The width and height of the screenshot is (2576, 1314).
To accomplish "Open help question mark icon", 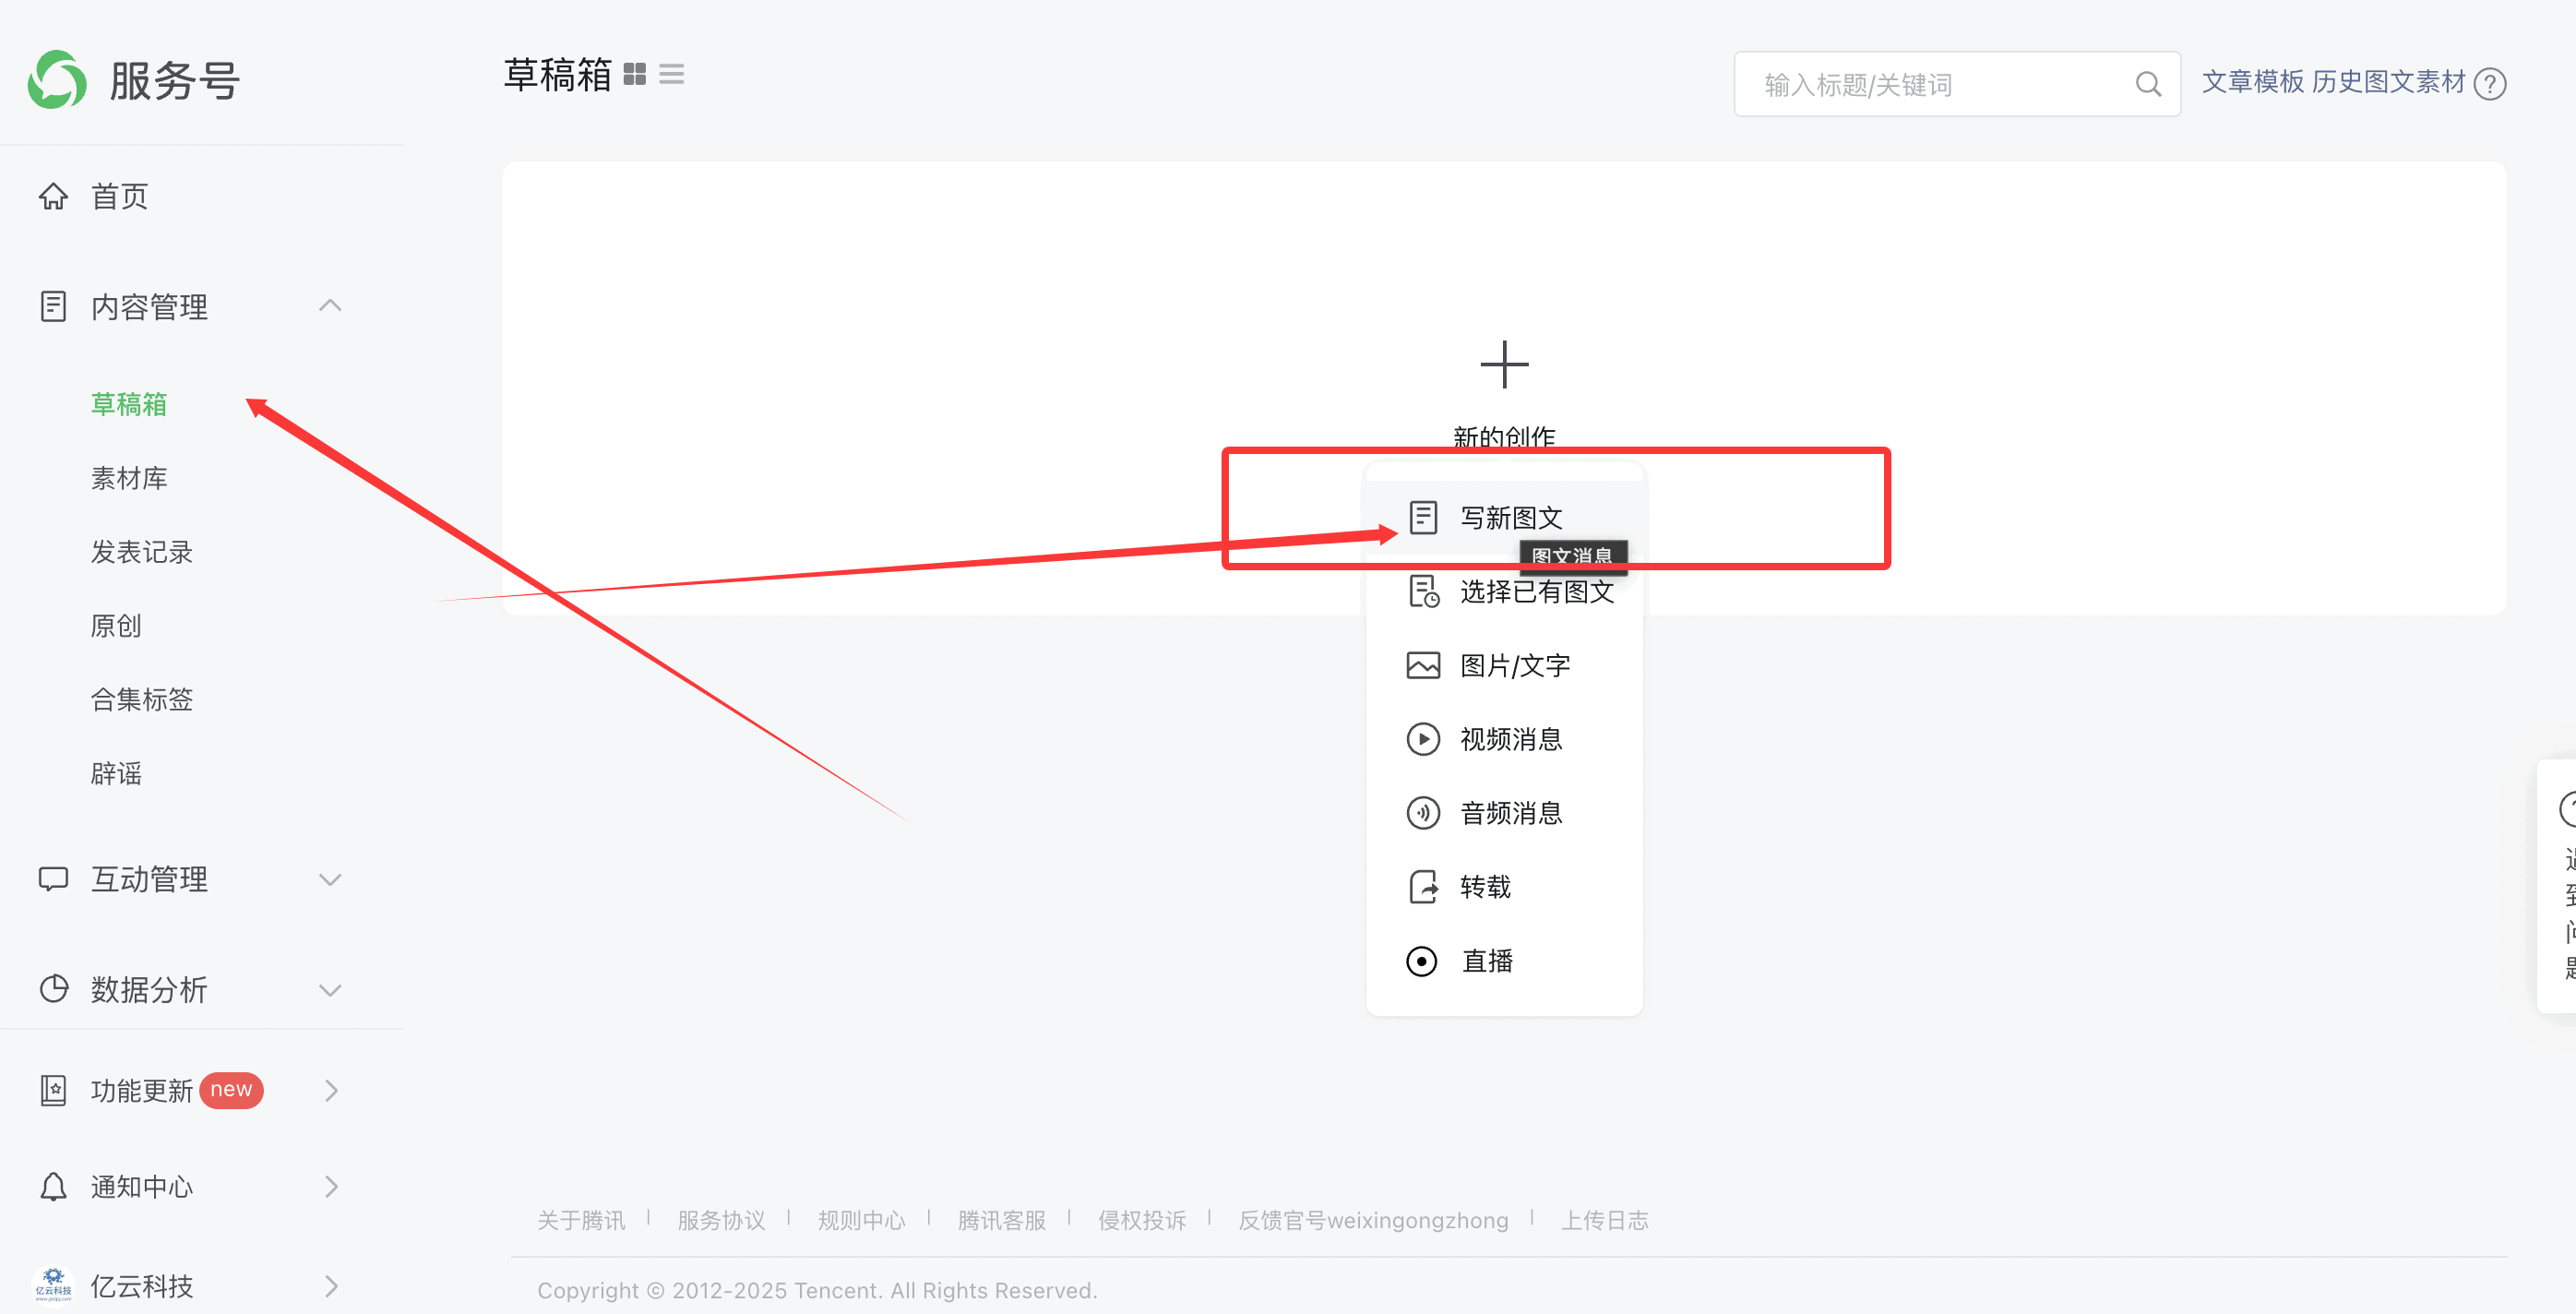I will point(2490,83).
